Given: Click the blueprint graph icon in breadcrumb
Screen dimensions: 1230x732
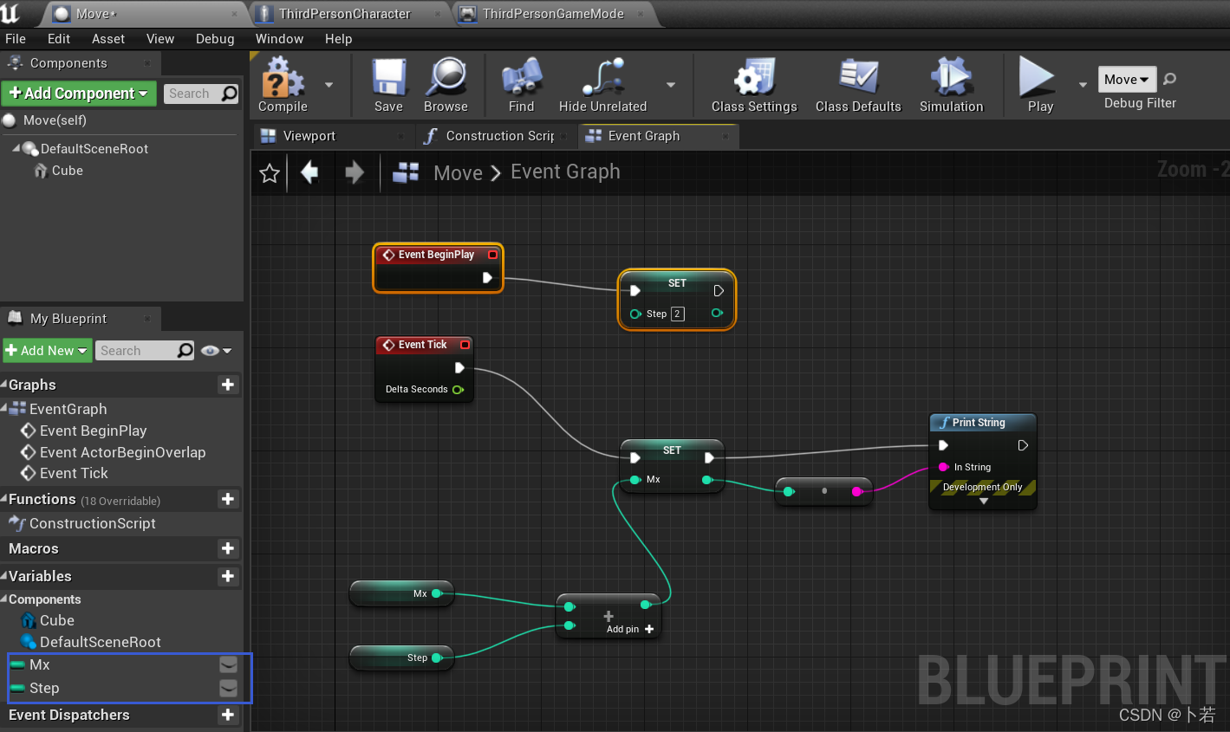Looking at the screenshot, I should (406, 172).
